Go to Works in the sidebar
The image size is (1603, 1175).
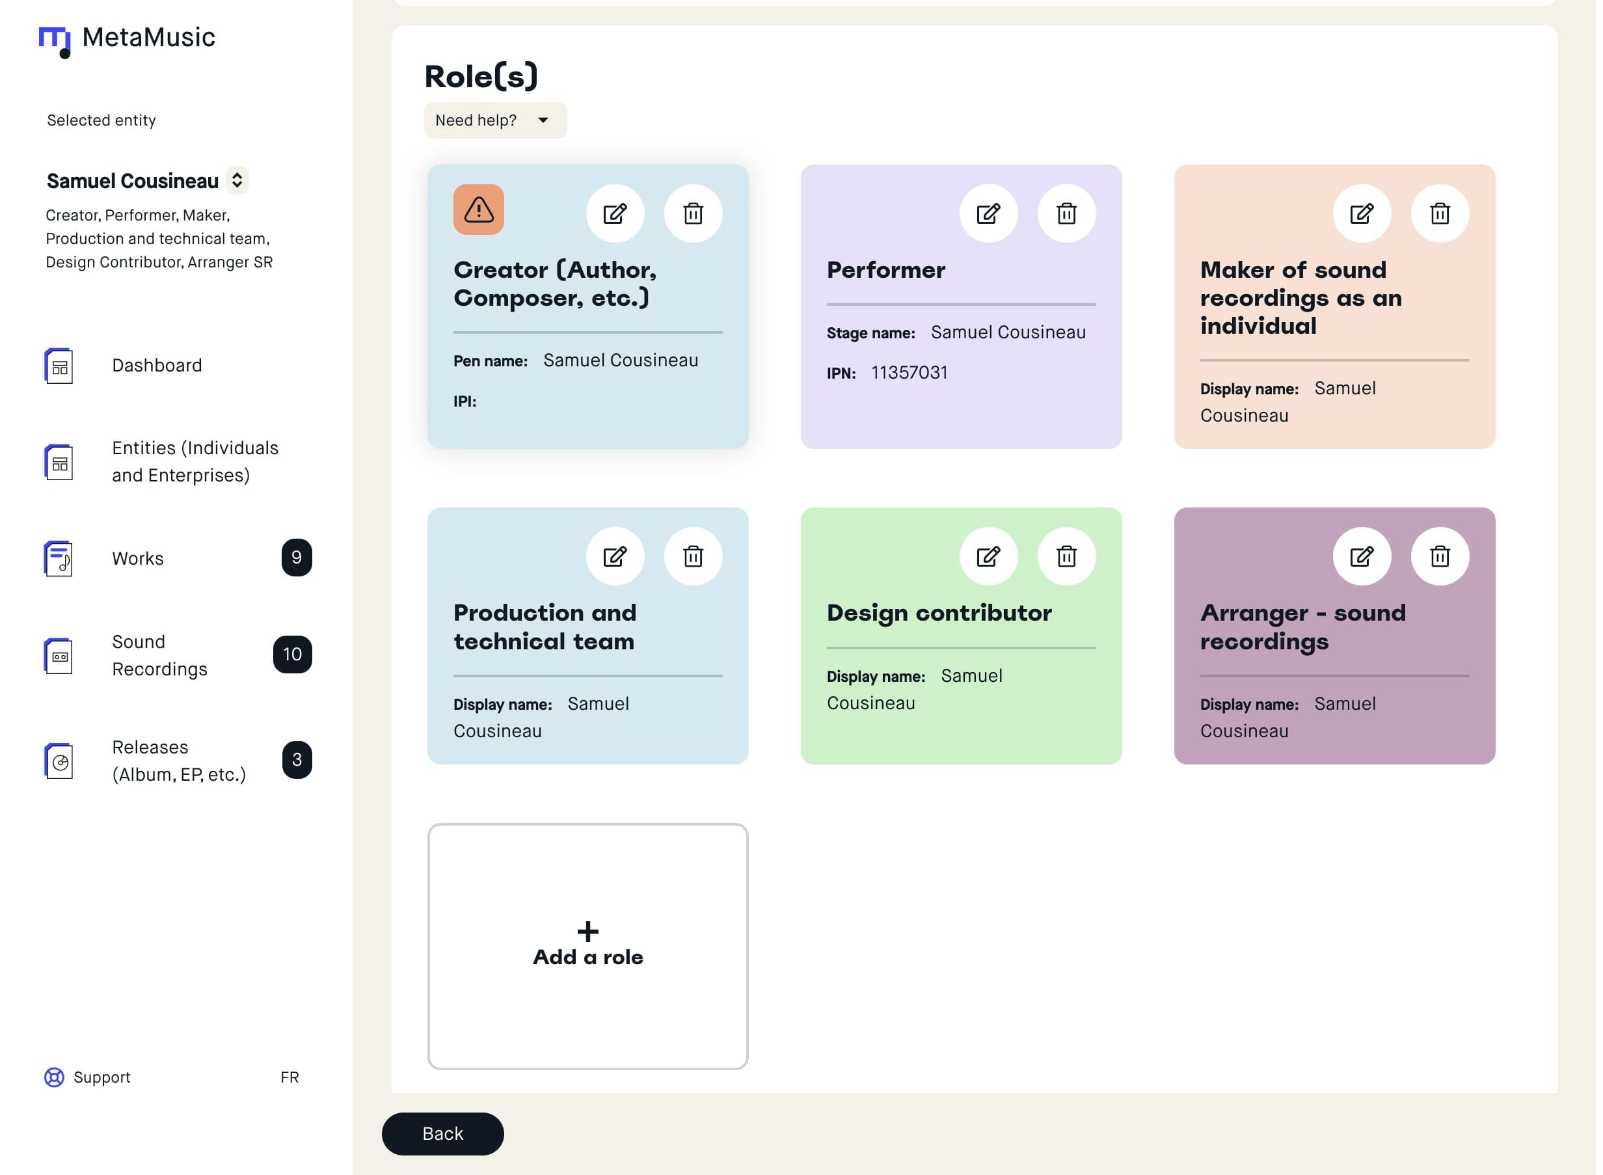coord(138,558)
